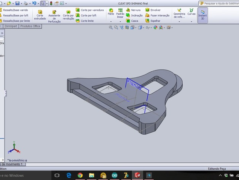The image size is (239, 180).
Task: Open the Undo dropdown arrow
Action: [38, 3]
